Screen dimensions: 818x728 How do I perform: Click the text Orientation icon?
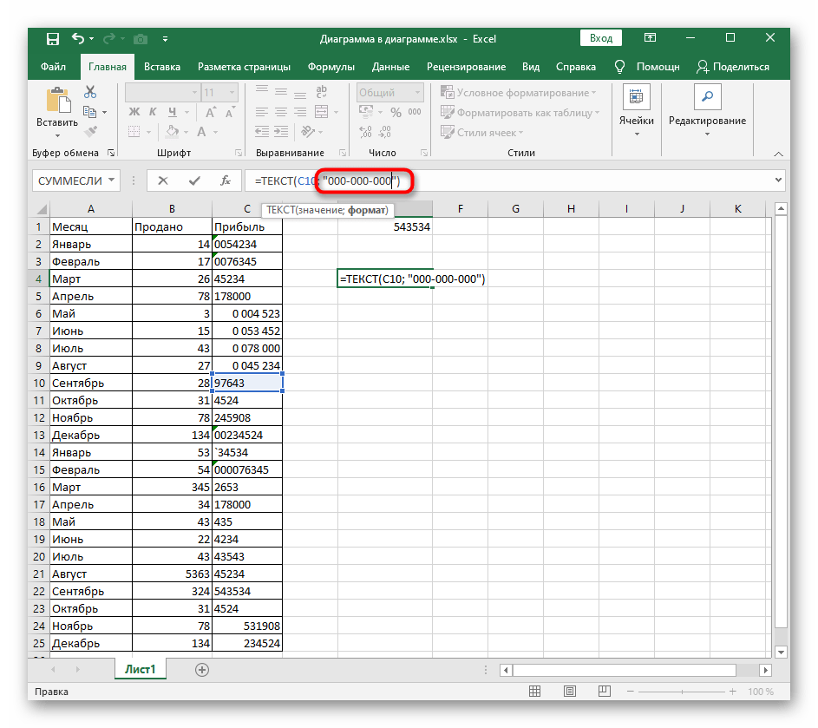pos(308,132)
